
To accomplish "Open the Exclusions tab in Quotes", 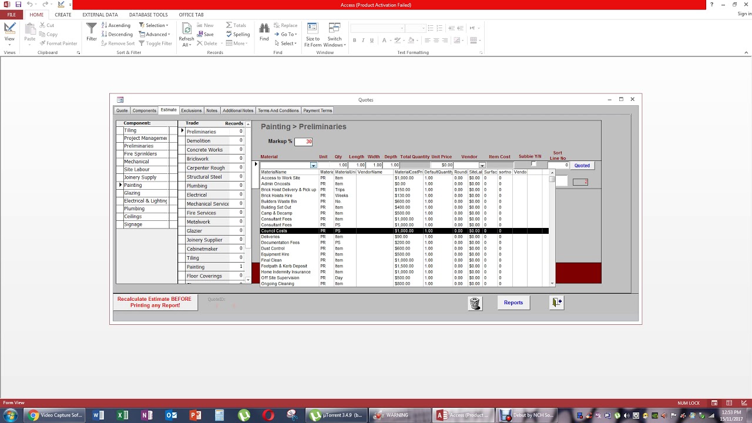I will pos(191,110).
